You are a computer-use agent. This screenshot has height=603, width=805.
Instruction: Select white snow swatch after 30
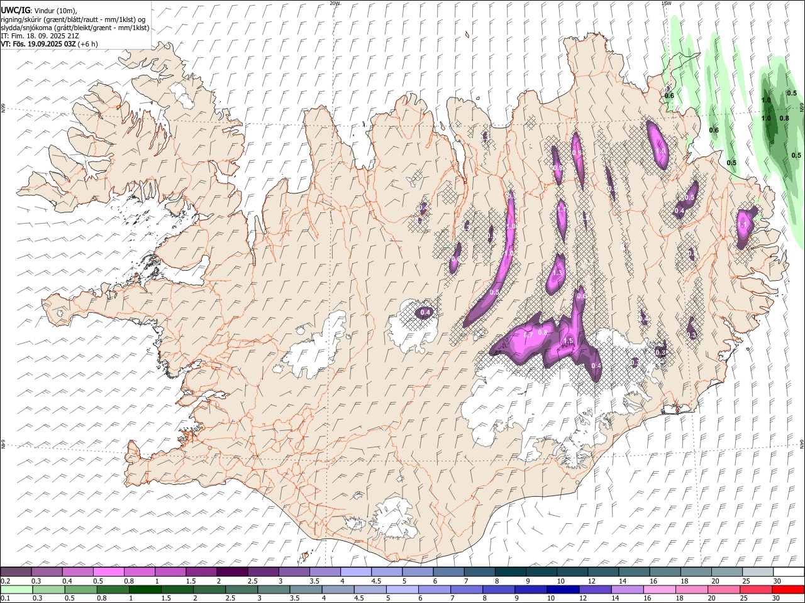pos(789,572)
